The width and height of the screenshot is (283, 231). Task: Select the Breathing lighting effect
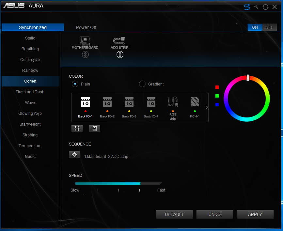point(30,49)
